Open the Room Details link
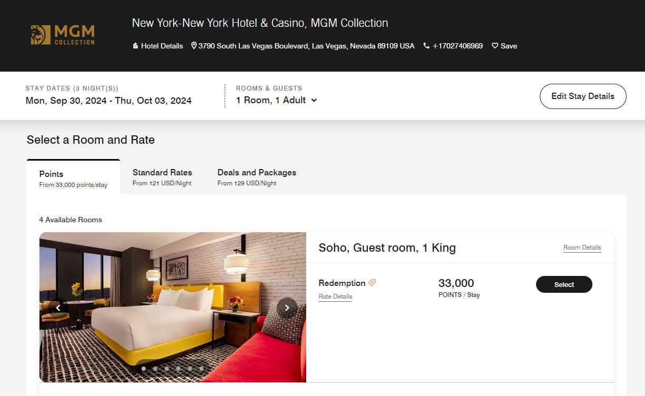Viewport: 645px width, 396px height. pyautogui.click(x=582, y=247)
